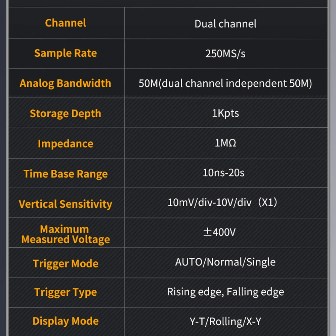Select the 50M dual channel independent text
Screen dimensions: 336x336
tap(225, 83)
